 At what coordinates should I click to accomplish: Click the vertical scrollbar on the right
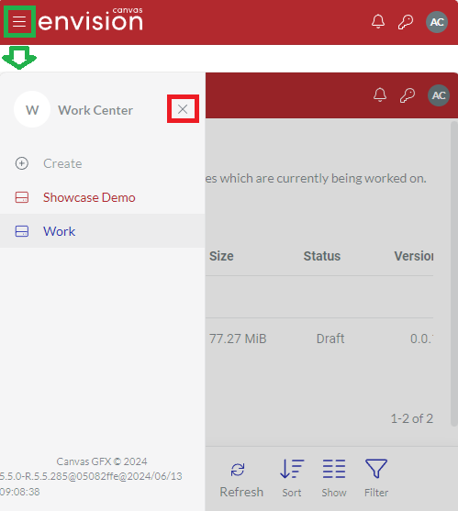[x=453, y=273]
